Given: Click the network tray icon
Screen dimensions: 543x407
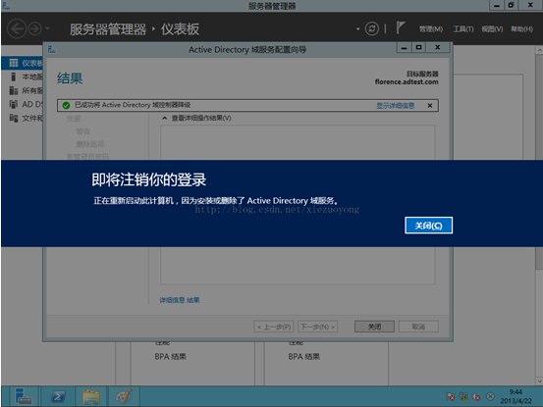Looking at the screenshot, I should coord(463,396).
